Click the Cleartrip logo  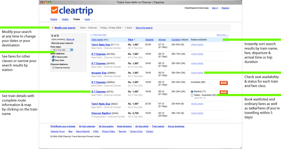tap(72, 11)
